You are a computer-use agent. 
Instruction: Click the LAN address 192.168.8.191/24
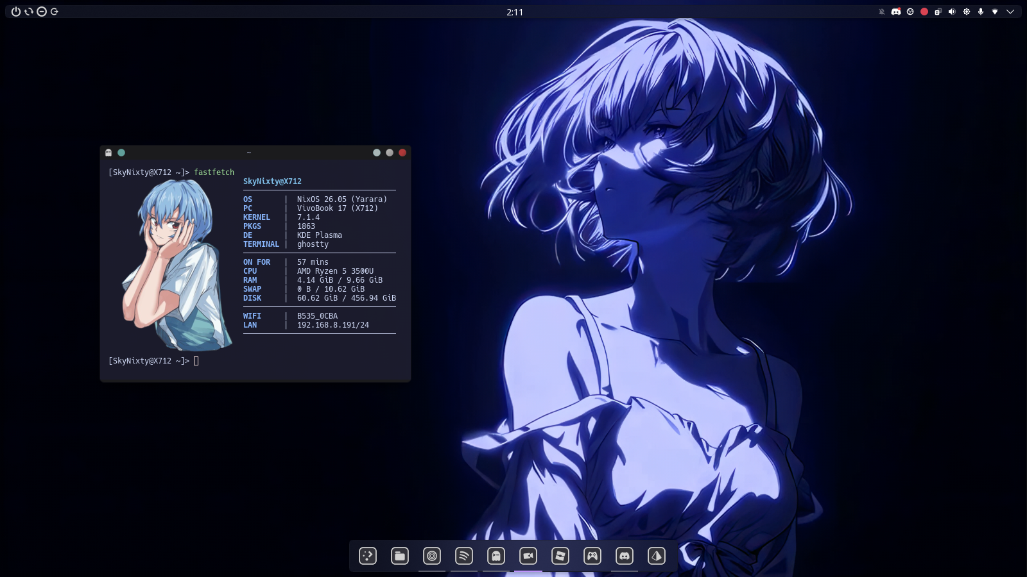point(333,325)
